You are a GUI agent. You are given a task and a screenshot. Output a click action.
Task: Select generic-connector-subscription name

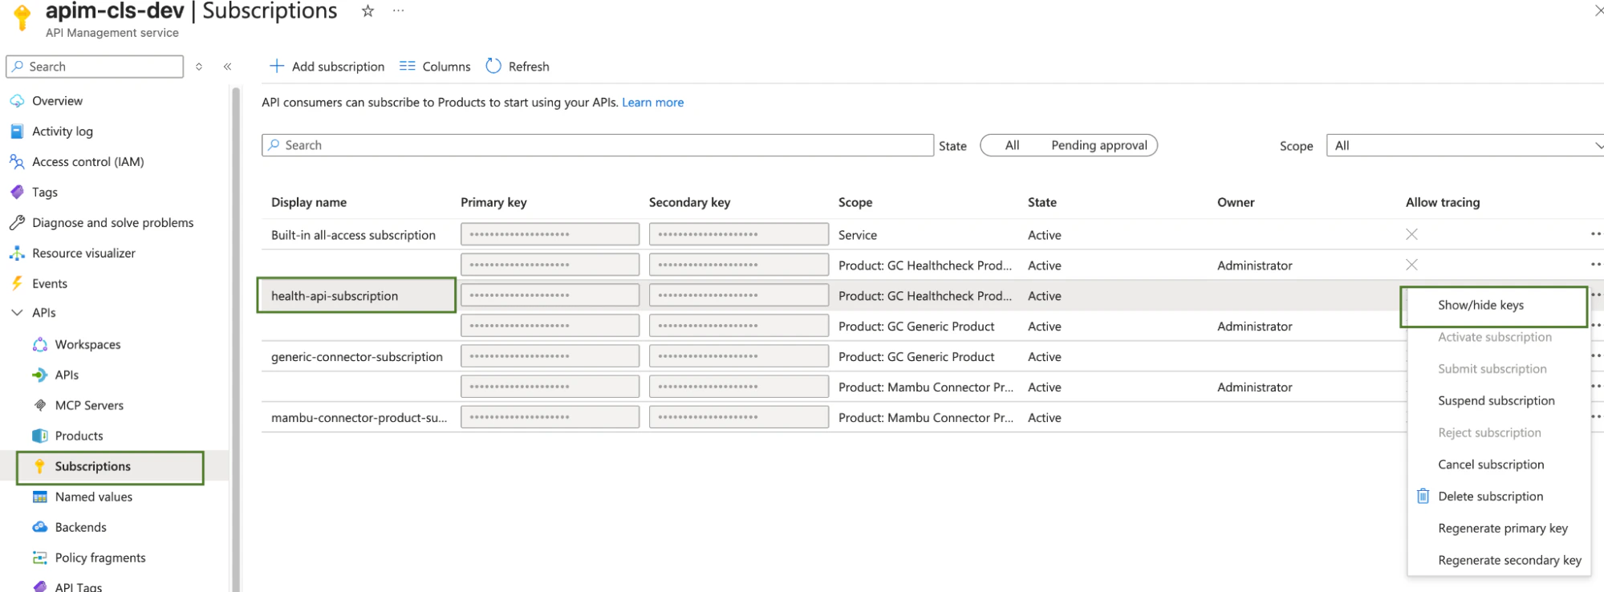point(357,357)
